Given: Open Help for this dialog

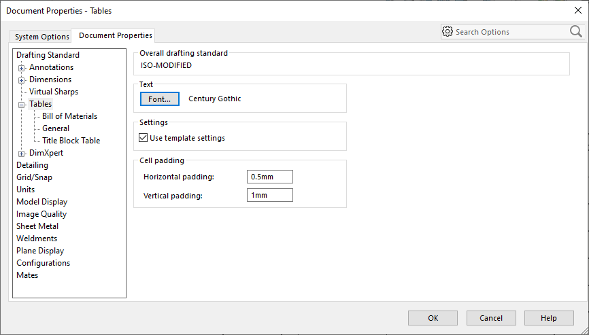Looking at the screenshot, I should coord(548,318).
